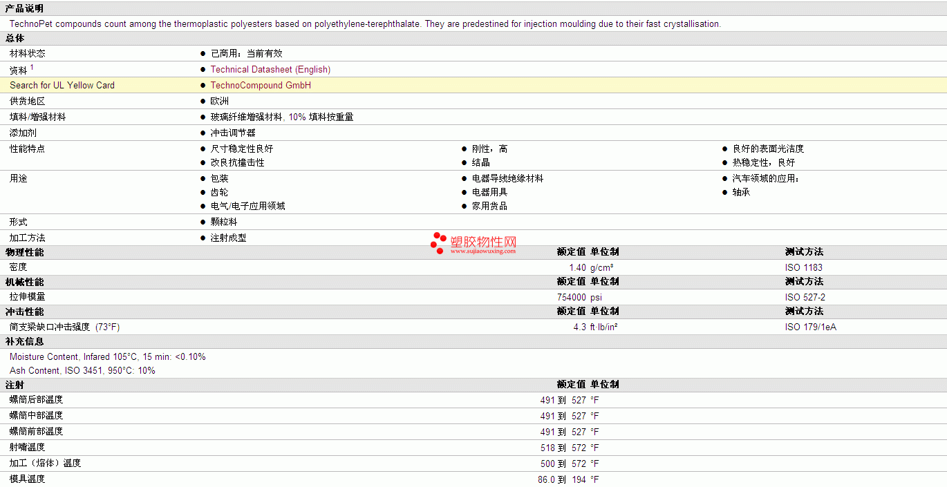Select the 欧洲 region value
947x487 pixels.
[x=220, y=101]
